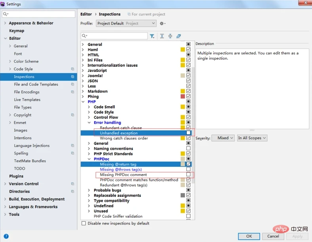Click the Cancel button
The height and width of the screenshot is (242, 312).
point(273,236)
